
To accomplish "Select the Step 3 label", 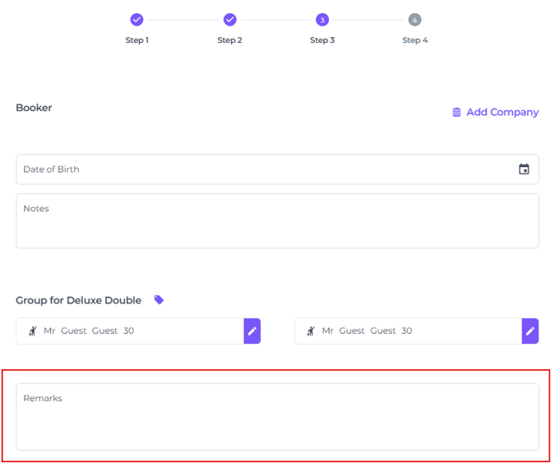I will coord(322,40).
